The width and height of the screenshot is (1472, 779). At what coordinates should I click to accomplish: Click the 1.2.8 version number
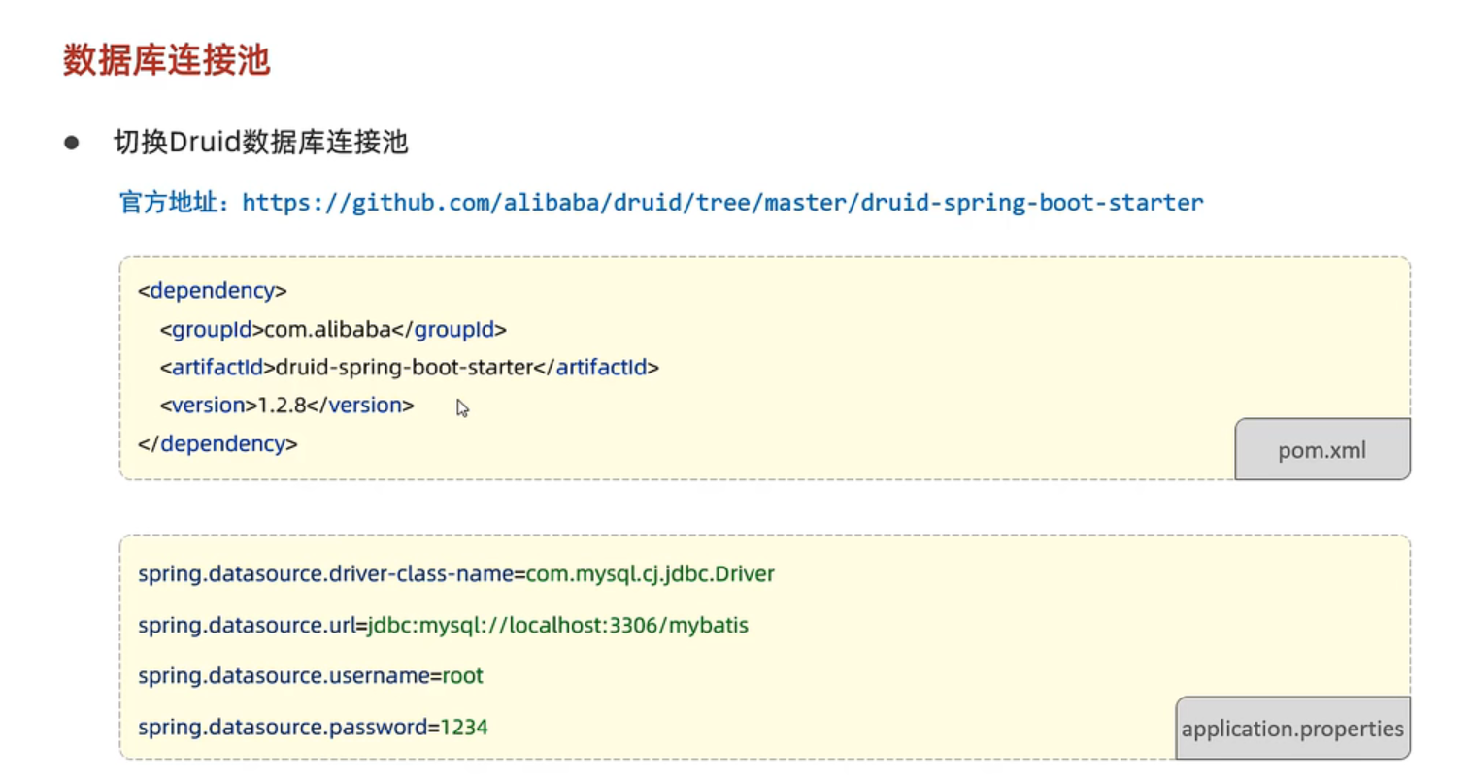pyautogui.click(x=282, y=406)
